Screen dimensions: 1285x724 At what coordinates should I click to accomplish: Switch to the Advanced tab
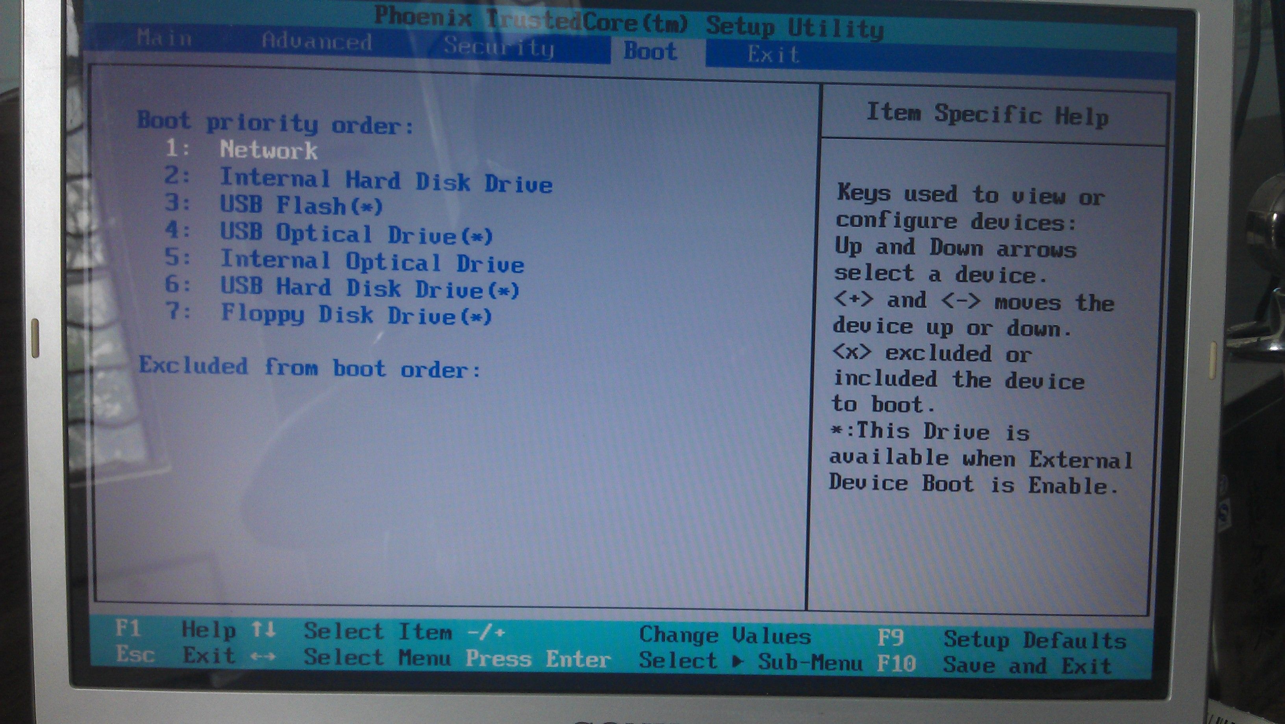(x=317, y=41)
